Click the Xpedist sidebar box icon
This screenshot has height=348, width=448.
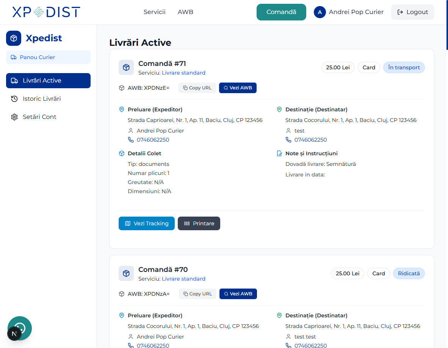tap(14, 38)
